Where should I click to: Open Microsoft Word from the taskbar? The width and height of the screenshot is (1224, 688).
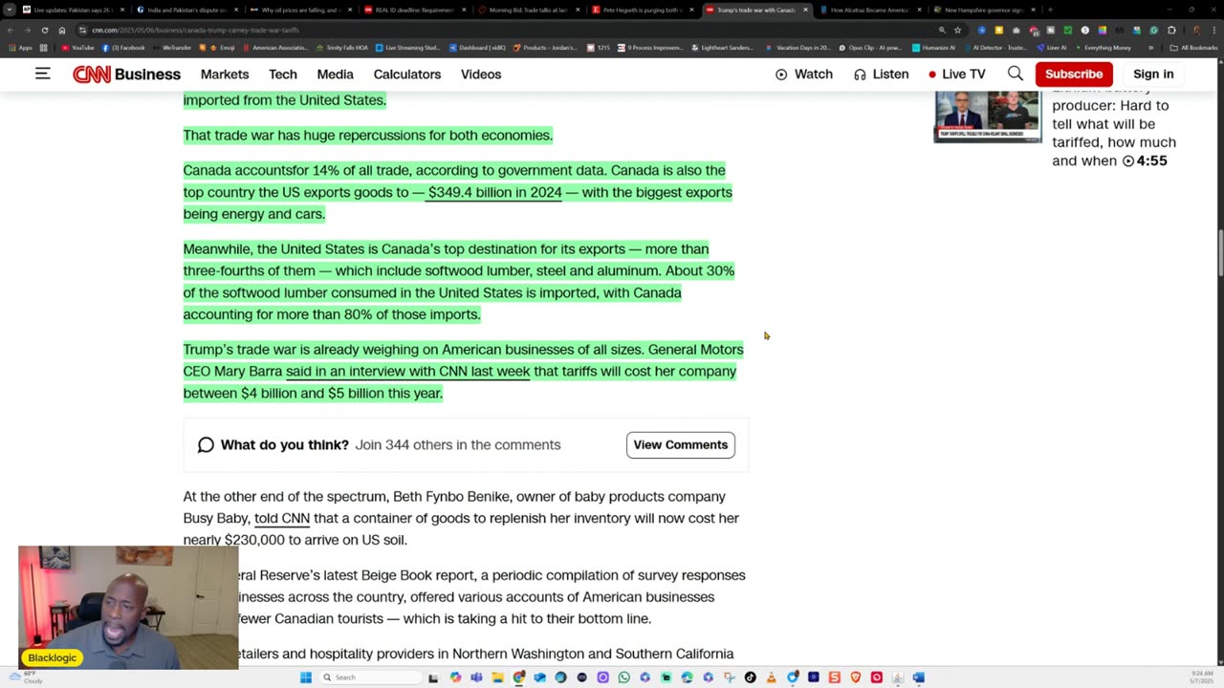919,677
